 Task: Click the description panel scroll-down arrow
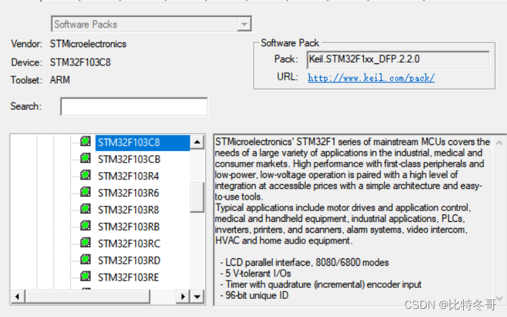[x=500, y=298]
